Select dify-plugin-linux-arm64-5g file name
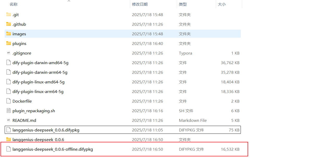This screenshot has height=166, width=320. pyautogui.click(x=38, y=91)
